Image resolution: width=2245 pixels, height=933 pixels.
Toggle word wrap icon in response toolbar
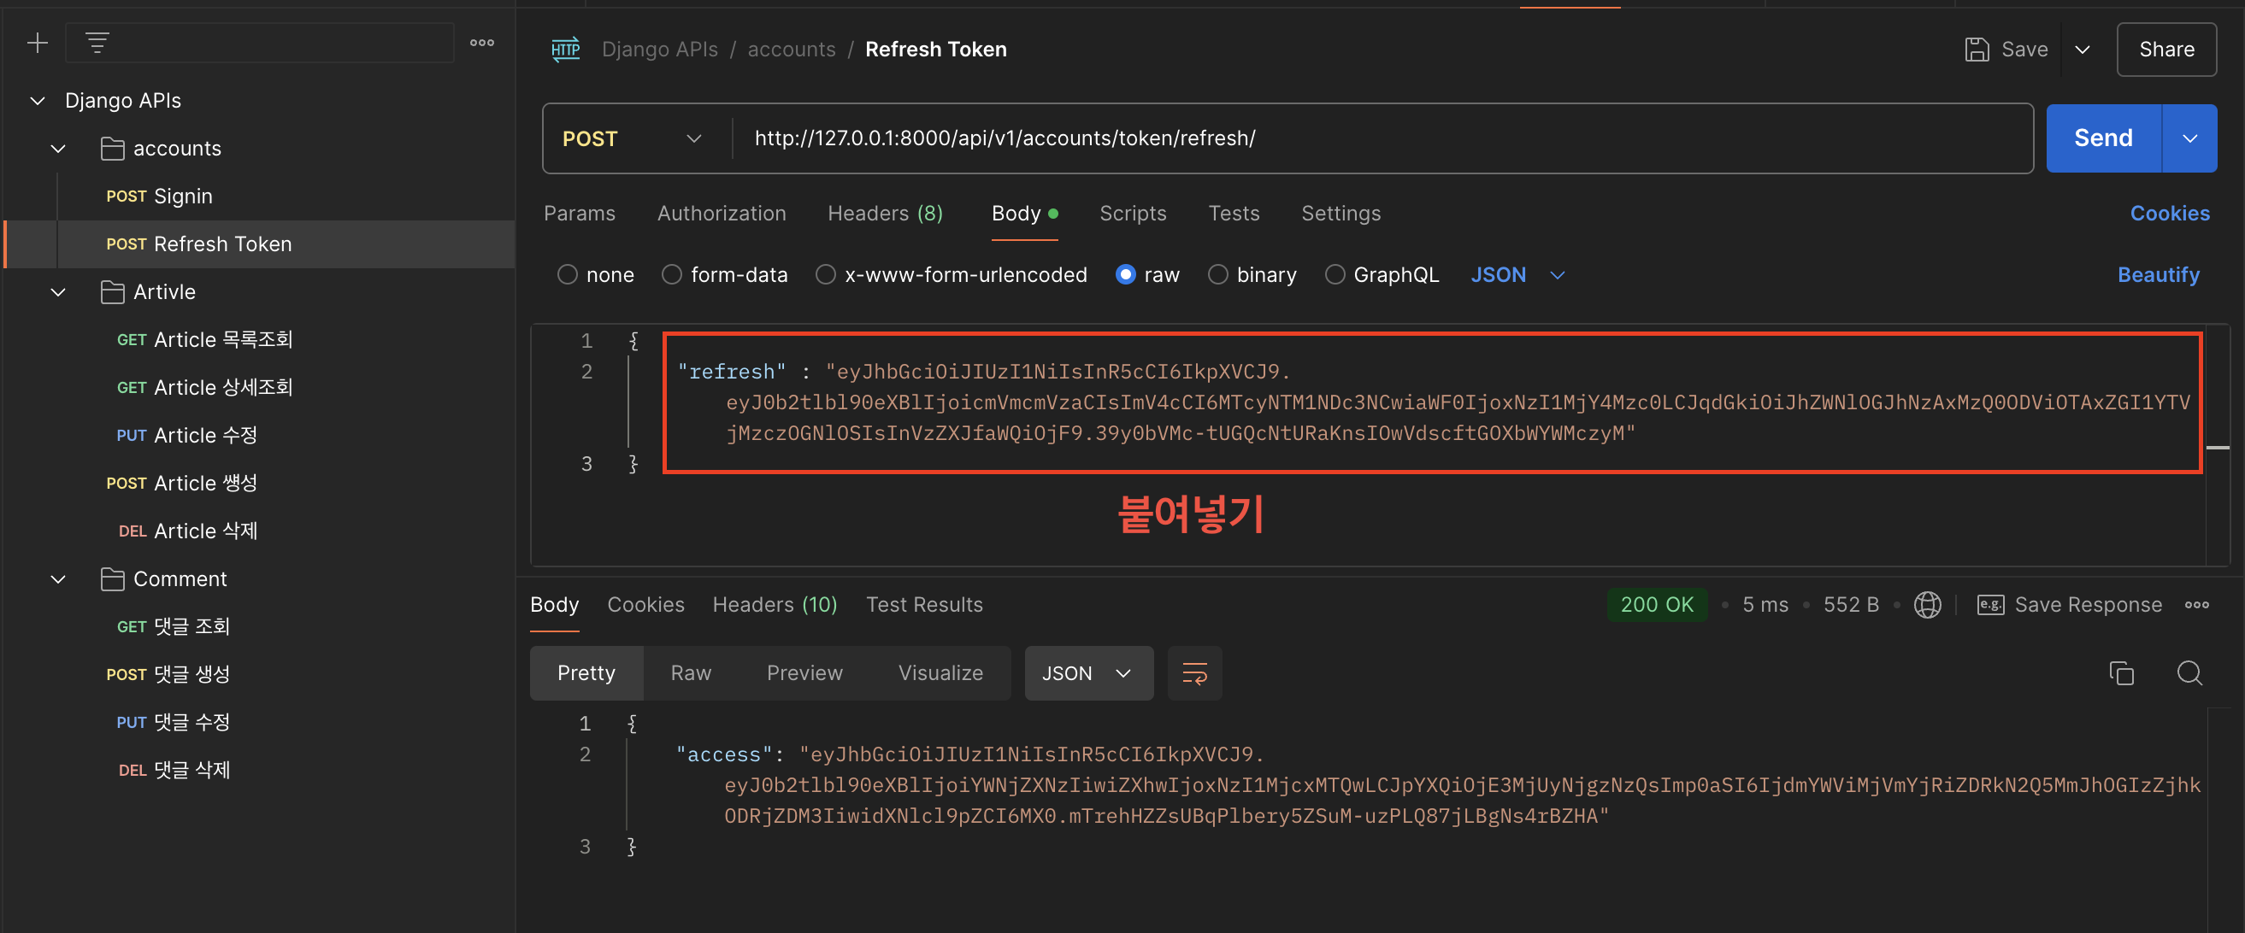tap(1194, 673)
